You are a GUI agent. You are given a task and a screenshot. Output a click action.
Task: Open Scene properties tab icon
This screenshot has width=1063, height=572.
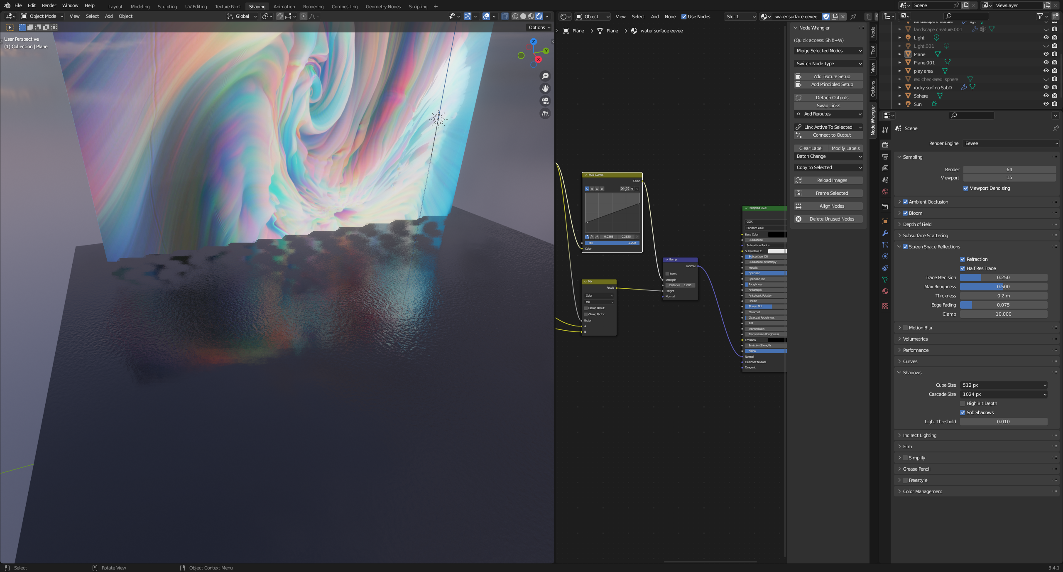click(x=885, y=180)
